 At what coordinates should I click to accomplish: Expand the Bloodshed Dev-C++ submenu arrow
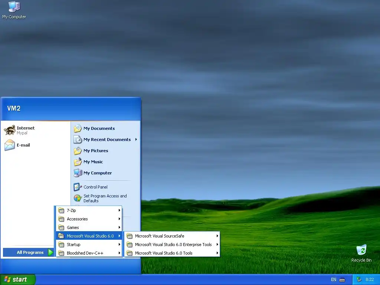tap(119, 253)
